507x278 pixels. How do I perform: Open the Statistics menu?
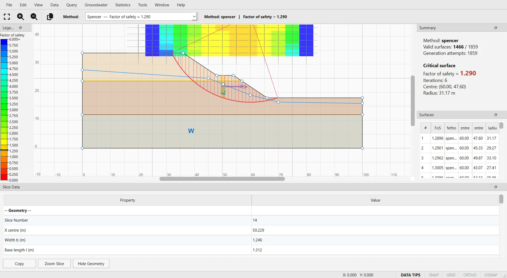click(123, 5)
